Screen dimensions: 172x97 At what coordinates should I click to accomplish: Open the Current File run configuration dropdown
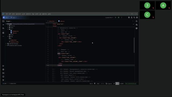[109, 18]
